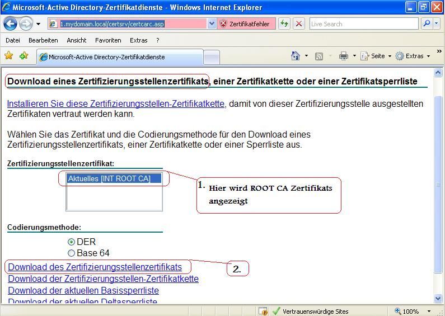Open the Bearbeiten menu
This screenshot has height=316, width=445.
[x=43, y=40]
